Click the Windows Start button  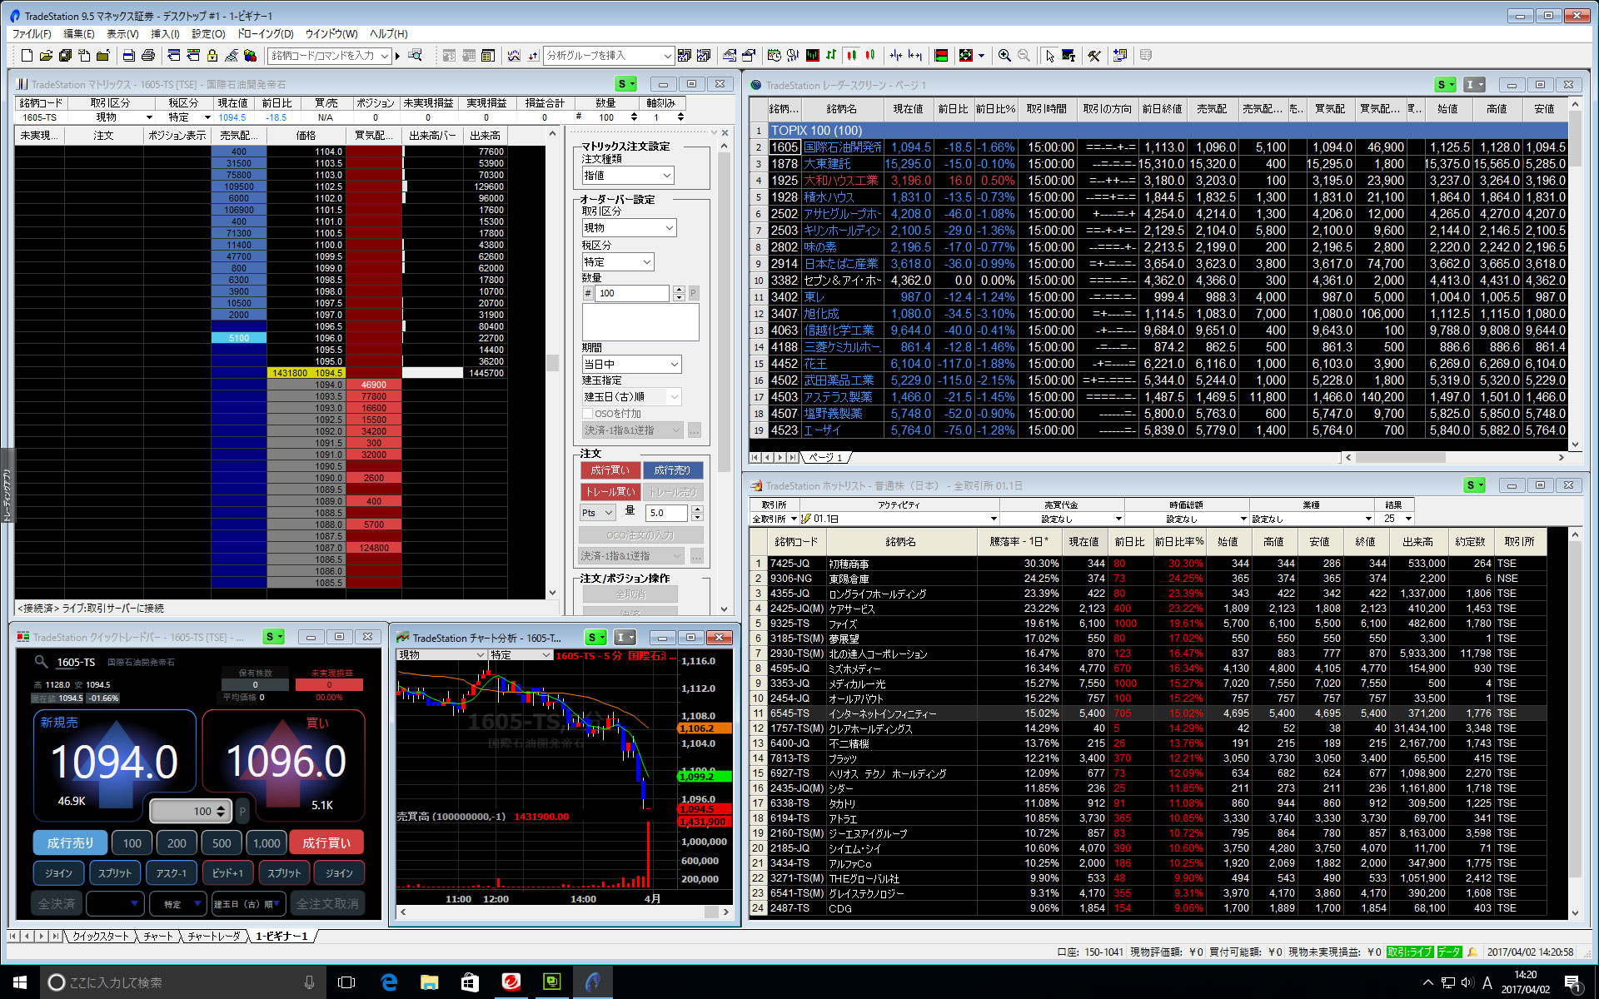click(x=20, y=982)
